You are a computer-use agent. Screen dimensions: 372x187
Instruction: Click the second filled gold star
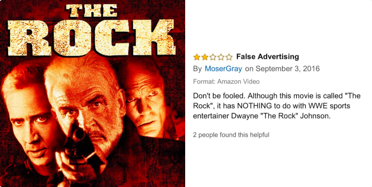pyautogui.click(x=205, y=57)
